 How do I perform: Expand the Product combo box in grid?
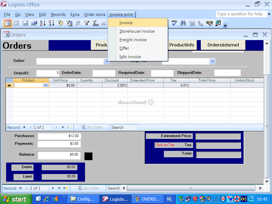pyautogui.click(x=46, y=85)
